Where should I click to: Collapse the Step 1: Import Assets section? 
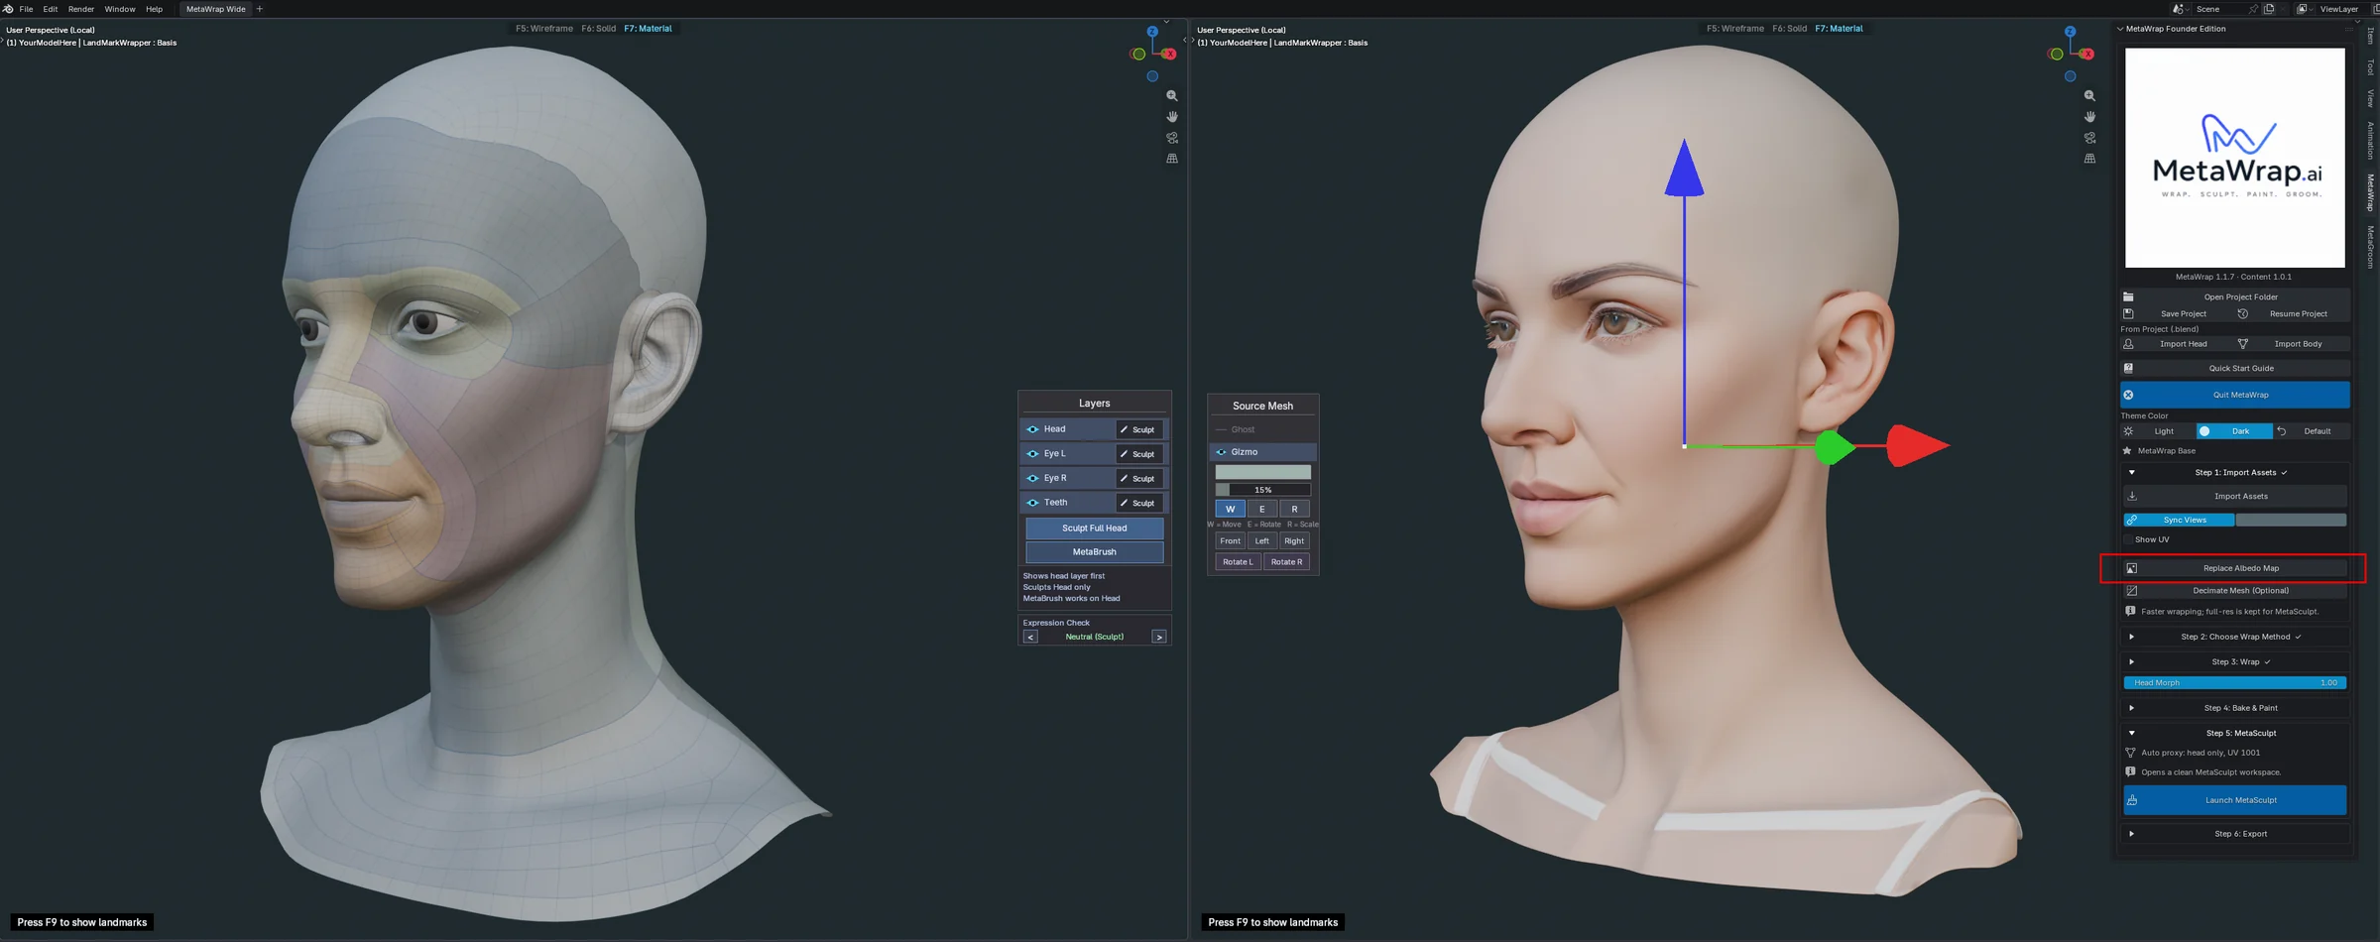[x=2132, y=472]
